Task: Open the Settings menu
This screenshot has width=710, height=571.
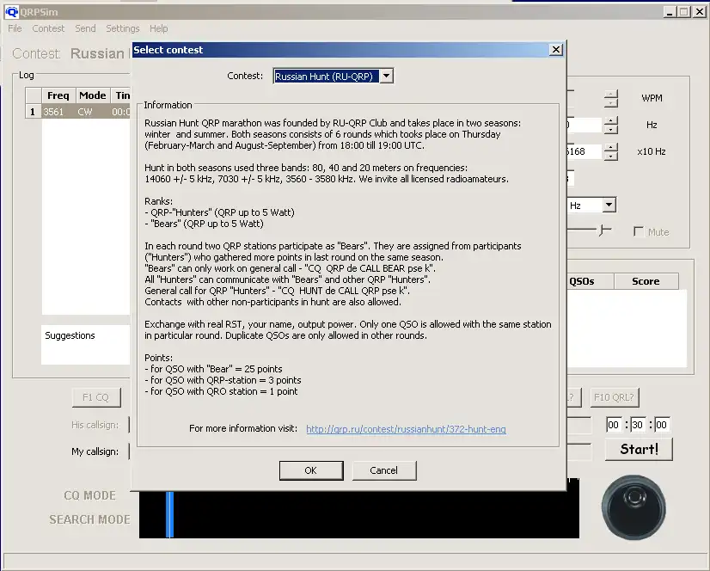Action: [x=123, y=28]
